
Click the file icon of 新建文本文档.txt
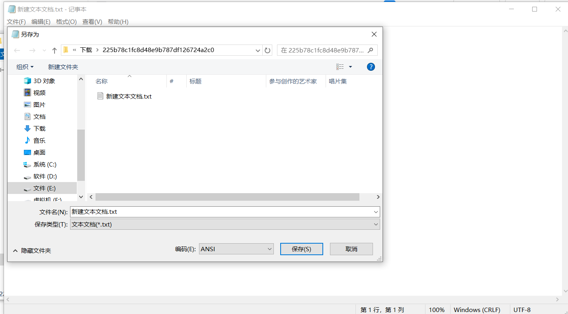point(100,96)
